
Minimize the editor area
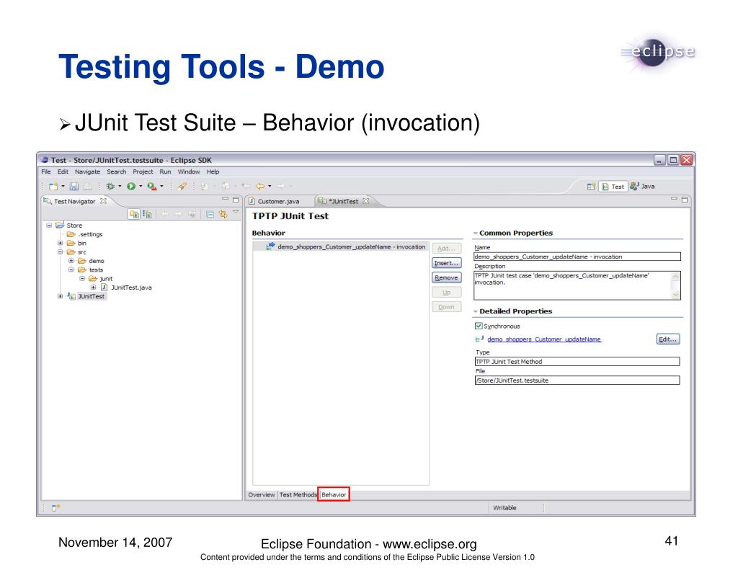click(674, 200)
